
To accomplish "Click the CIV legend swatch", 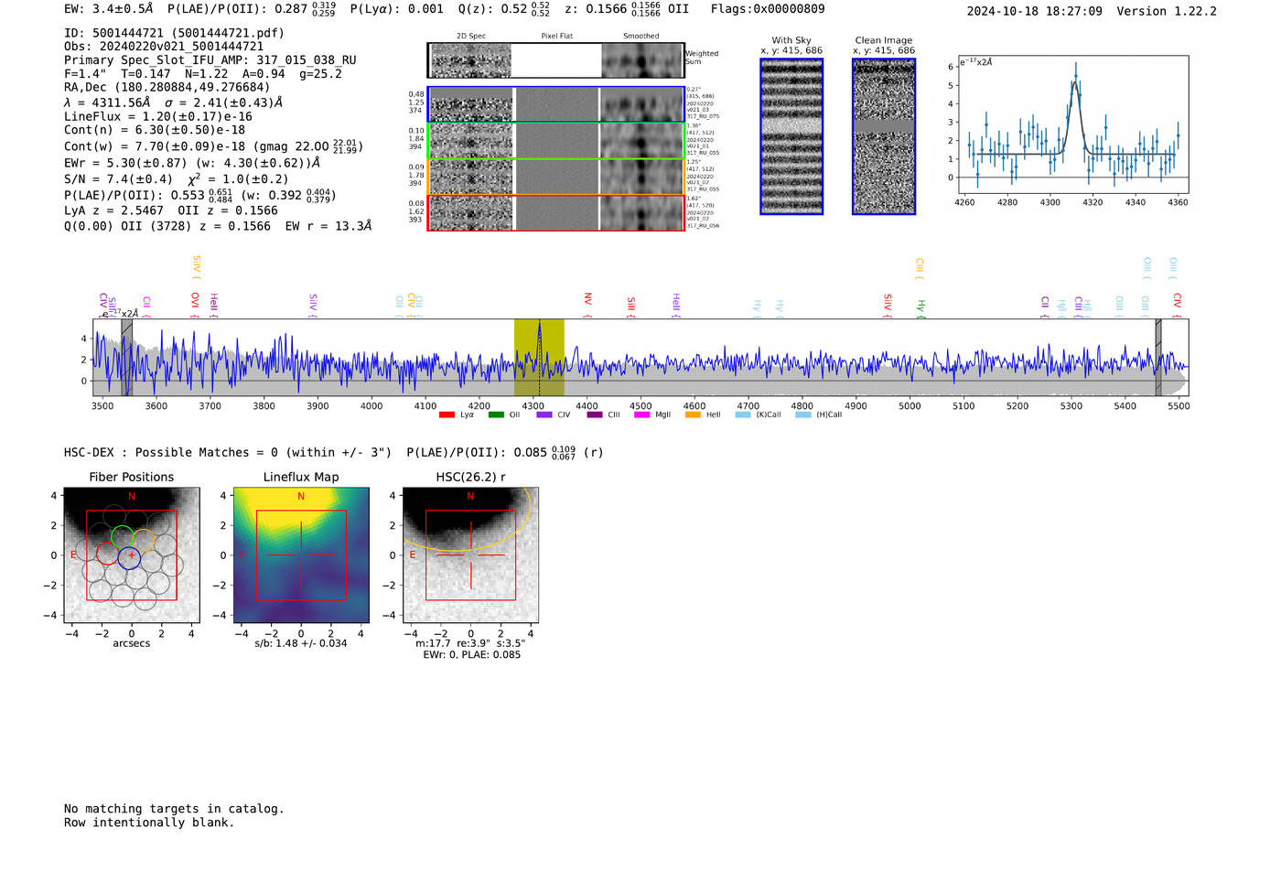I will coord(544,415).
